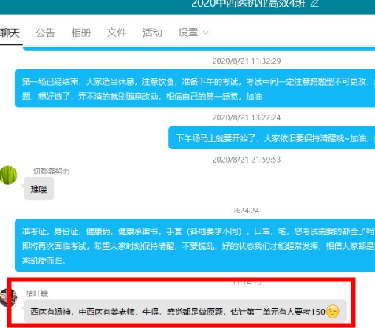Select the 活动 tab
The width and height of the screenshot is (375, 328).
click(152, 33)
